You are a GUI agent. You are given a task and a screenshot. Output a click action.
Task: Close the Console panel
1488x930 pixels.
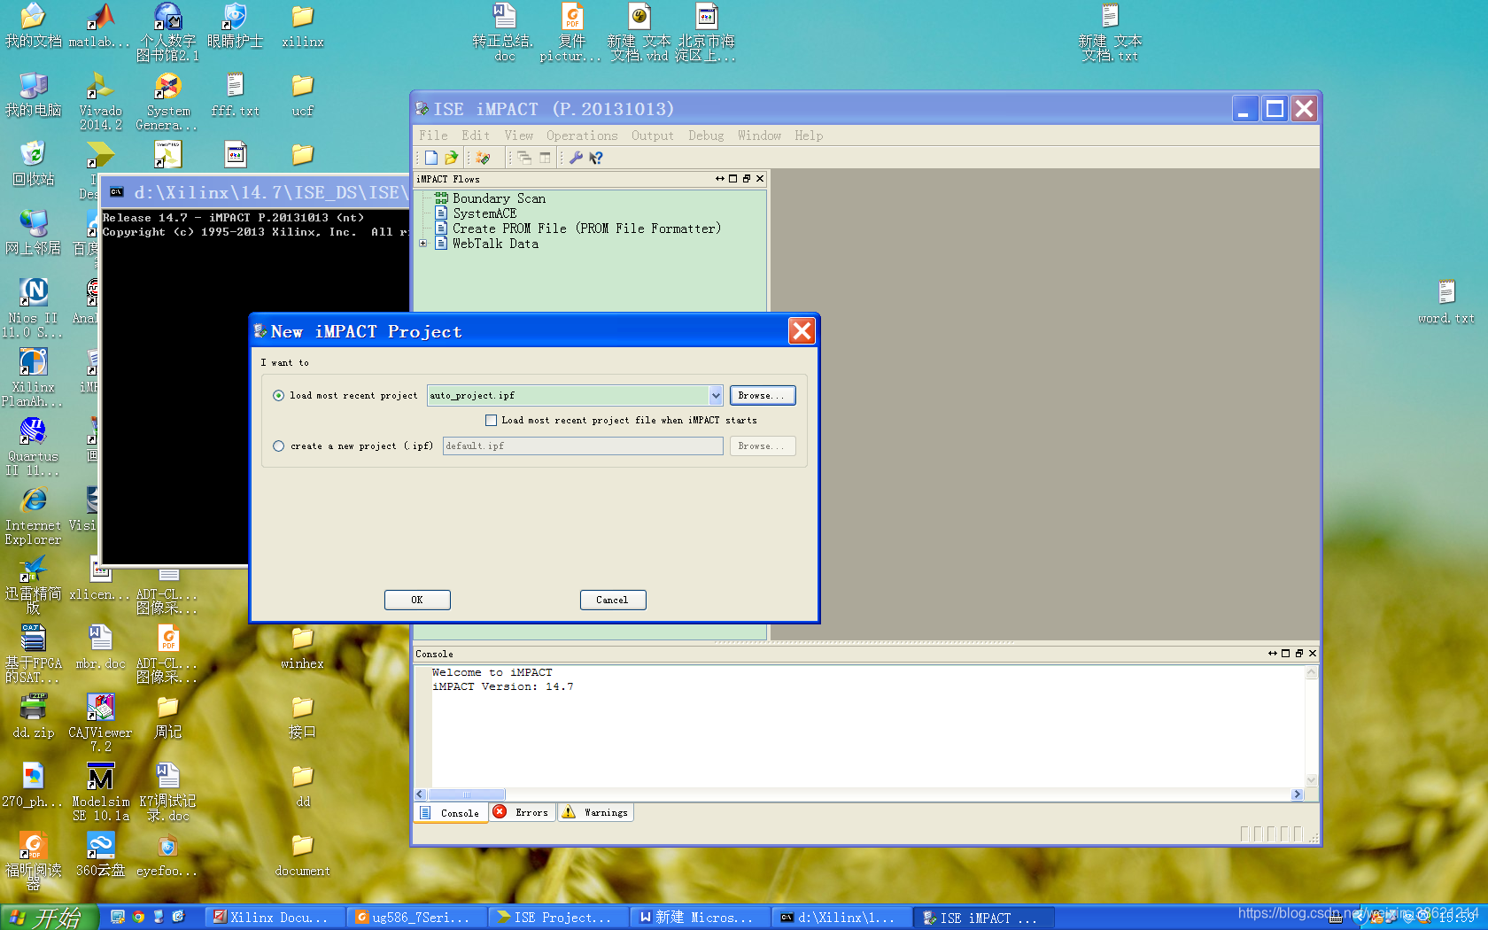(x=1313, y=654)
